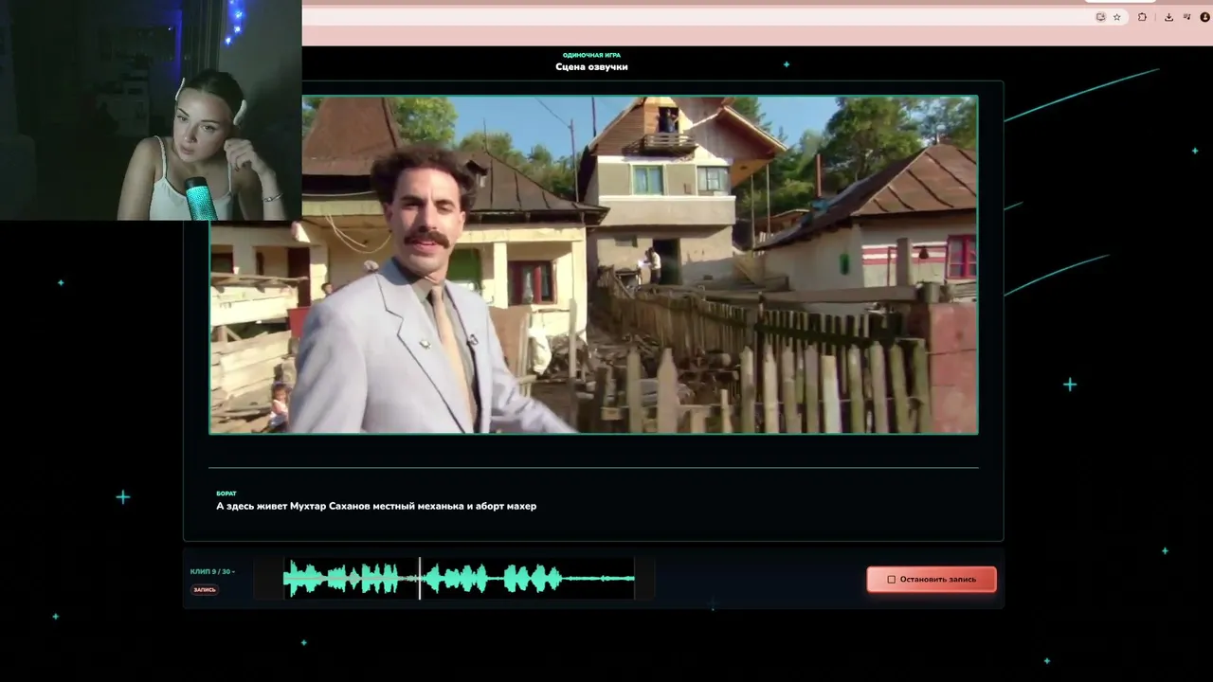Click the 'ОДИНОЧНАЯ ИГРА' label
The image size is (1213, 682).
coord(591,55)
